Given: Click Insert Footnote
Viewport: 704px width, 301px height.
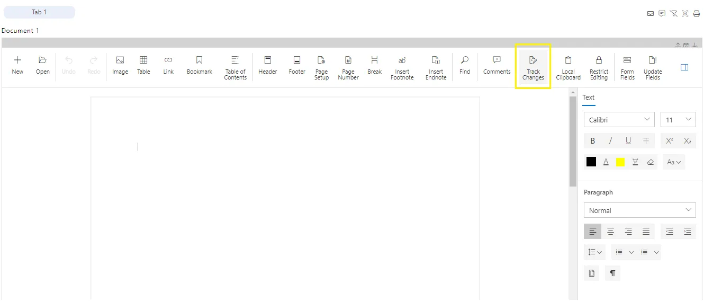Looking at the screenshot, I should (x=402, y=68).
